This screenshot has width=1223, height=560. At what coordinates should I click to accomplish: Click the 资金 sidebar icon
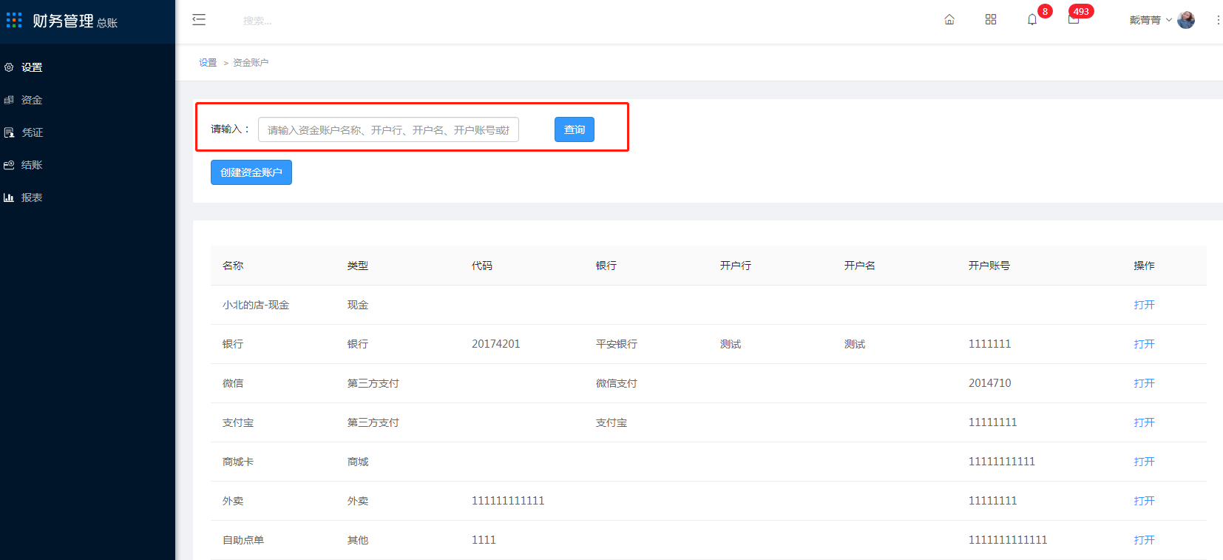[9, 100]
